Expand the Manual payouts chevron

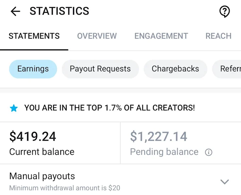pyautogui.click(x=225, y=182)
